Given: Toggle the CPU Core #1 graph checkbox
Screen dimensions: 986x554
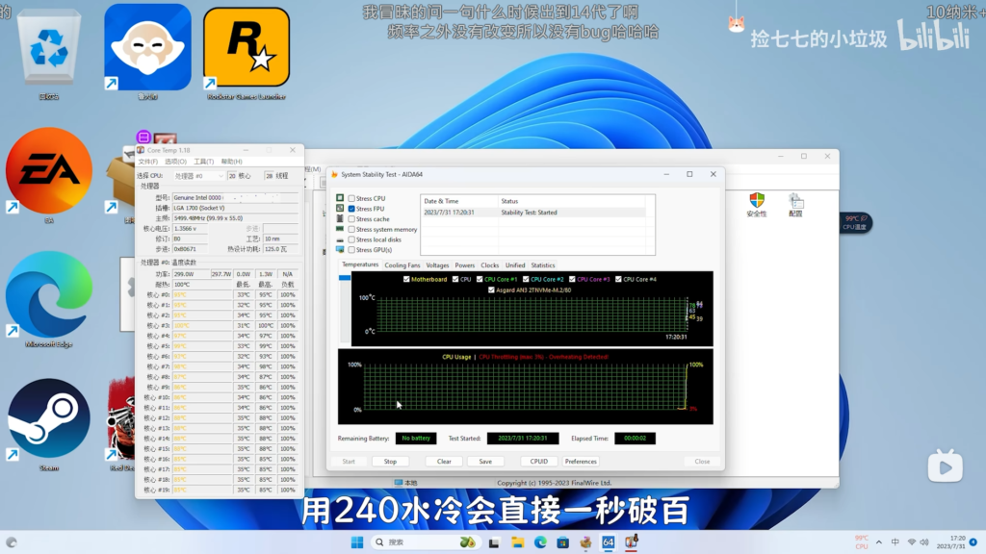Looking at the screenshot, I should click(480, 280).
